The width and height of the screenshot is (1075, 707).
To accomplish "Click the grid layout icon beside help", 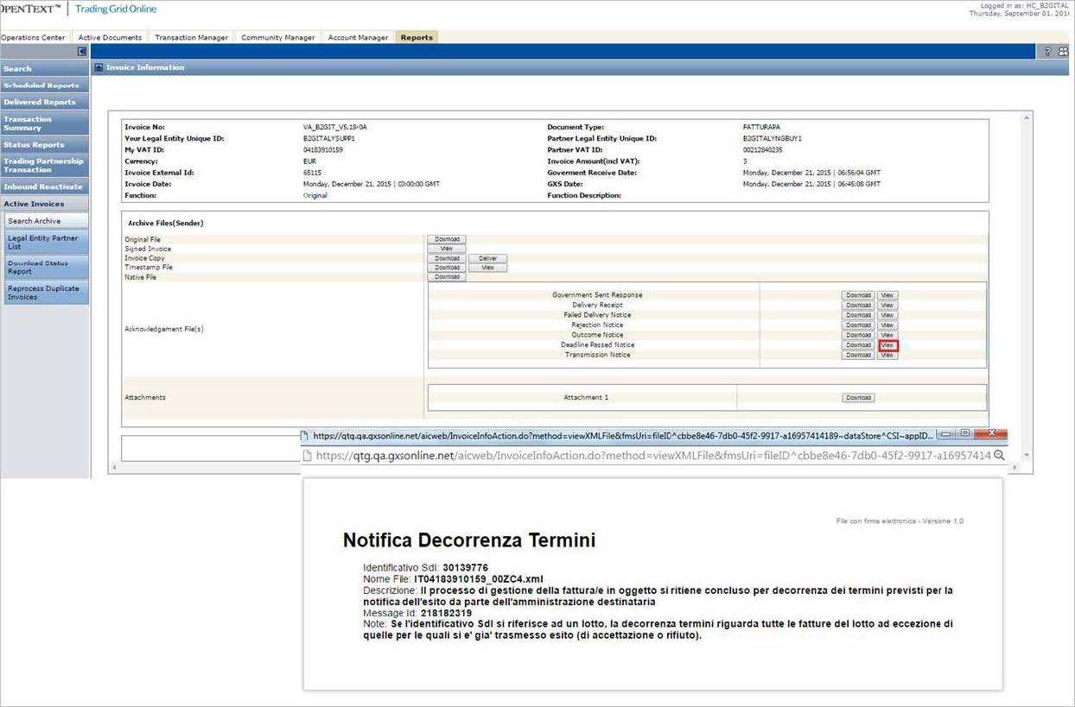I will [1063, 52].
